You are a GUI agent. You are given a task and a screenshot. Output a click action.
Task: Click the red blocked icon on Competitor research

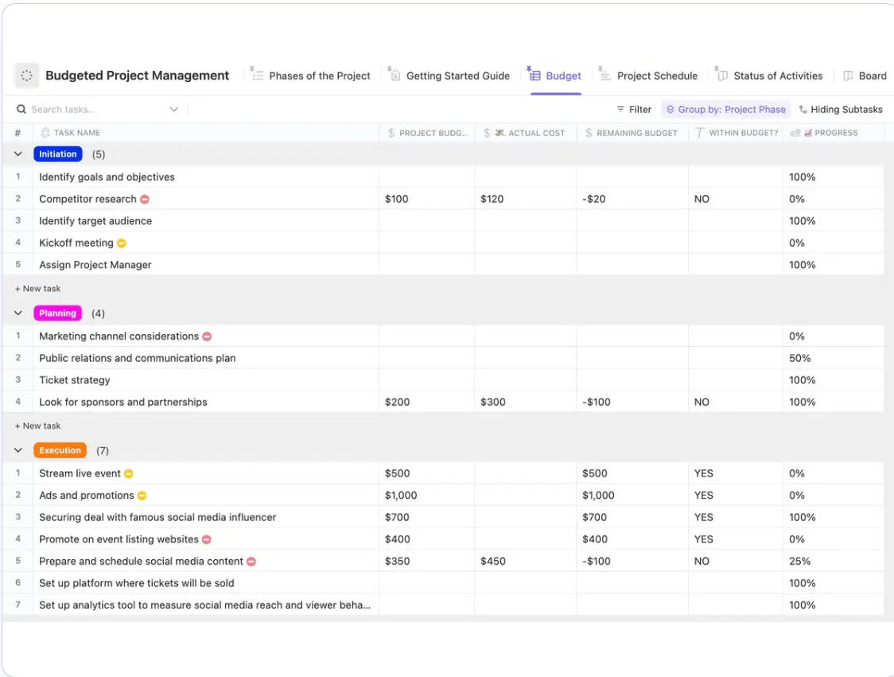(x=145, y=199)
